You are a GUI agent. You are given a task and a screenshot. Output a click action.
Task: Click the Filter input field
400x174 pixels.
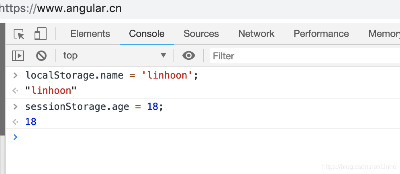pos(301,56)
